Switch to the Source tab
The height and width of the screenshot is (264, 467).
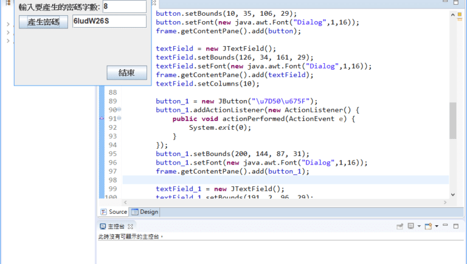click(114, 212)
